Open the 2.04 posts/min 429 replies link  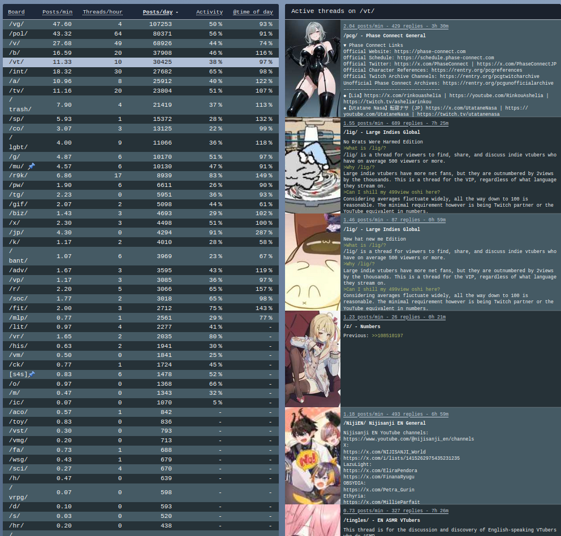396,26
